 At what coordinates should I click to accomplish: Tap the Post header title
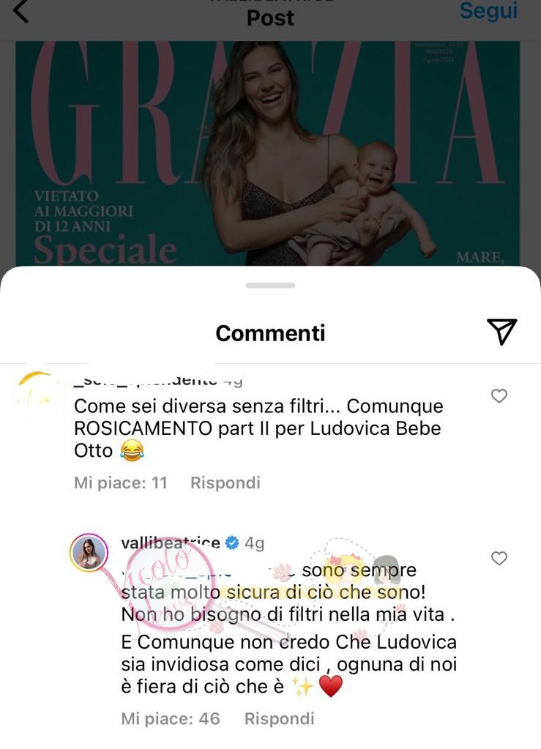[x=270, y=18]
